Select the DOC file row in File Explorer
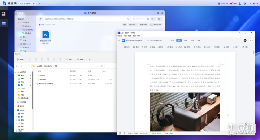260x140 pixels. [74, 84]
